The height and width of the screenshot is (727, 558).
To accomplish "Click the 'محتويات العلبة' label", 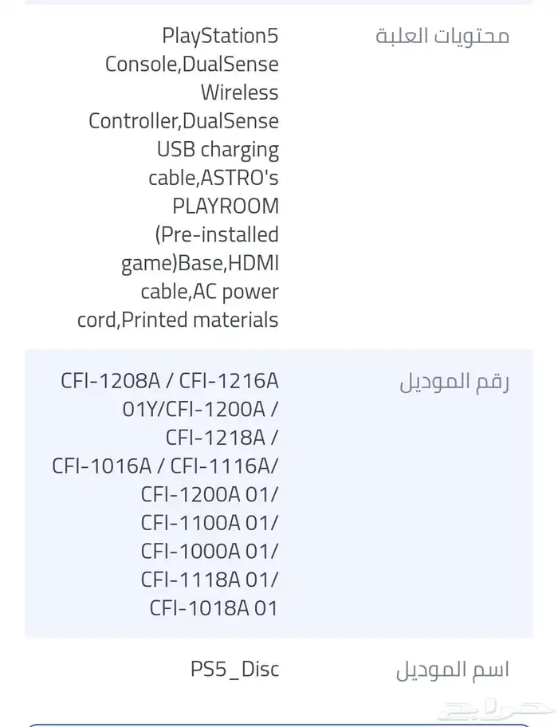I will tap(442, 37).
